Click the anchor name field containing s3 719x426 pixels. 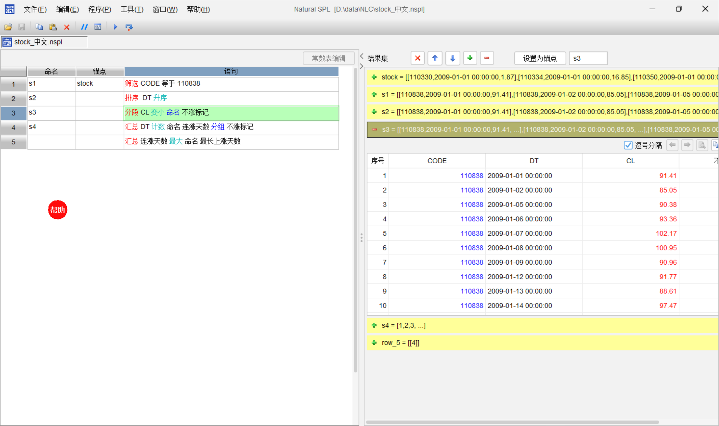click(588, 58)
